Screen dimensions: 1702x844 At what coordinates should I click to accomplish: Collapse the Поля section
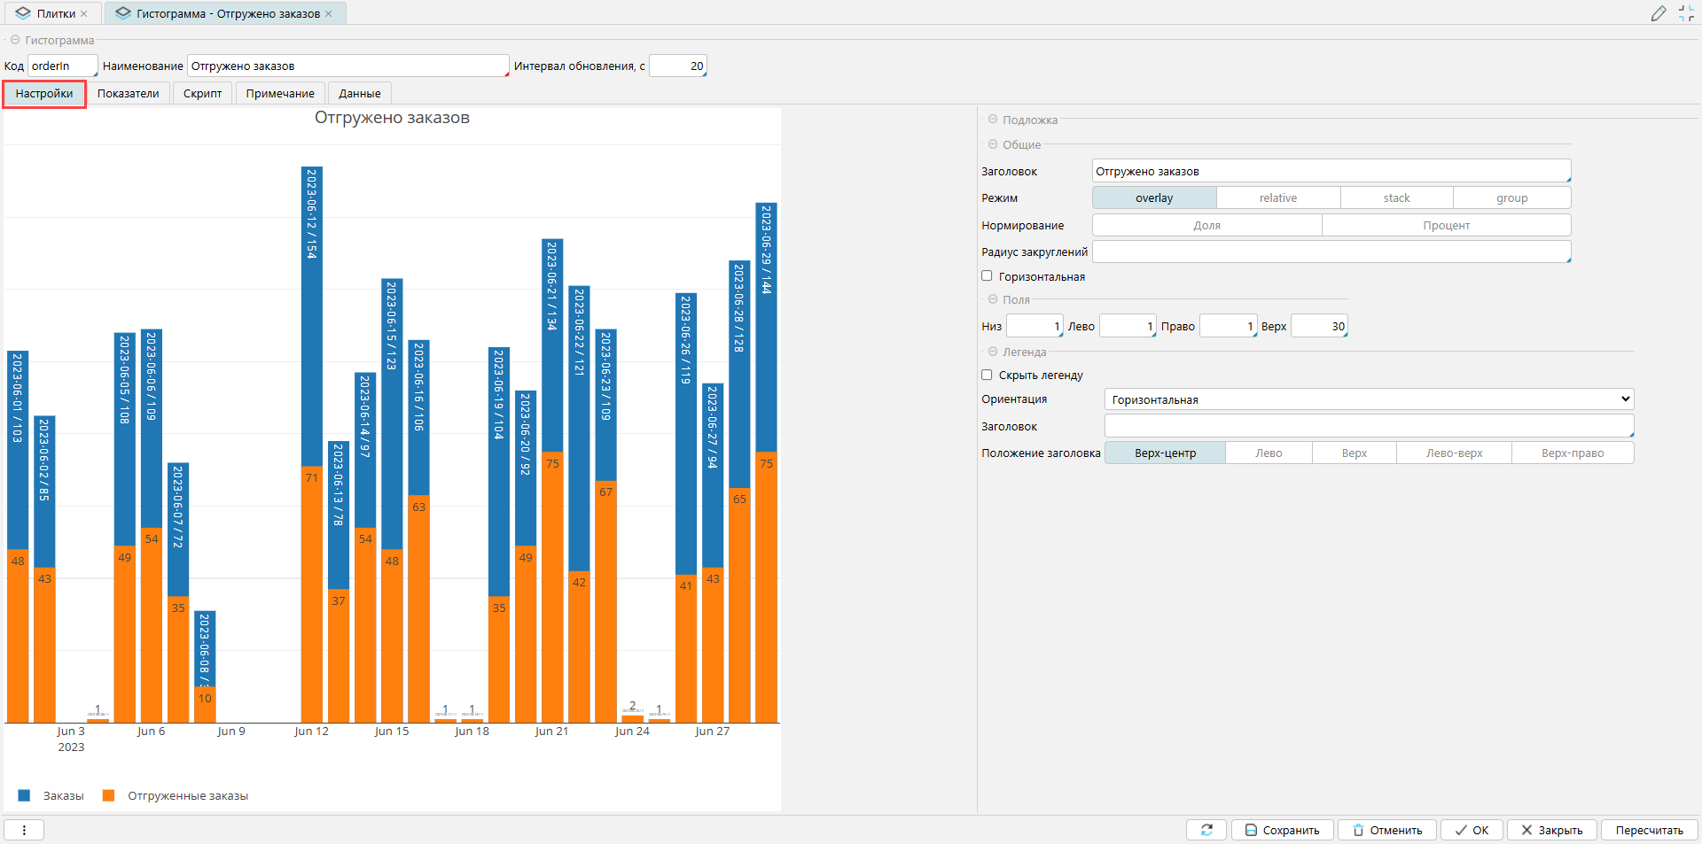point(993,299)
